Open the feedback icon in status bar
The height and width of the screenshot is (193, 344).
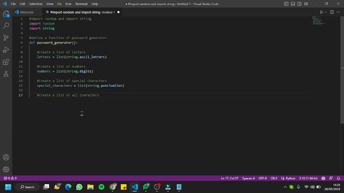(x=331, y=179)
